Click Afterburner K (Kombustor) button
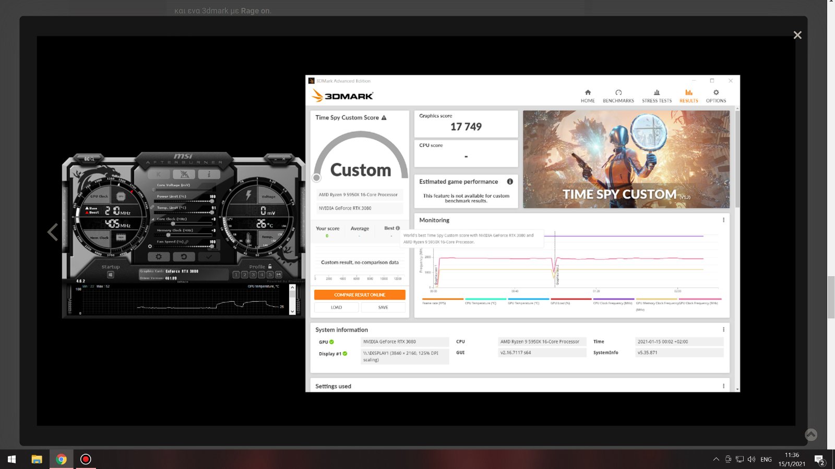835x469 pixels. click(159, 174)
